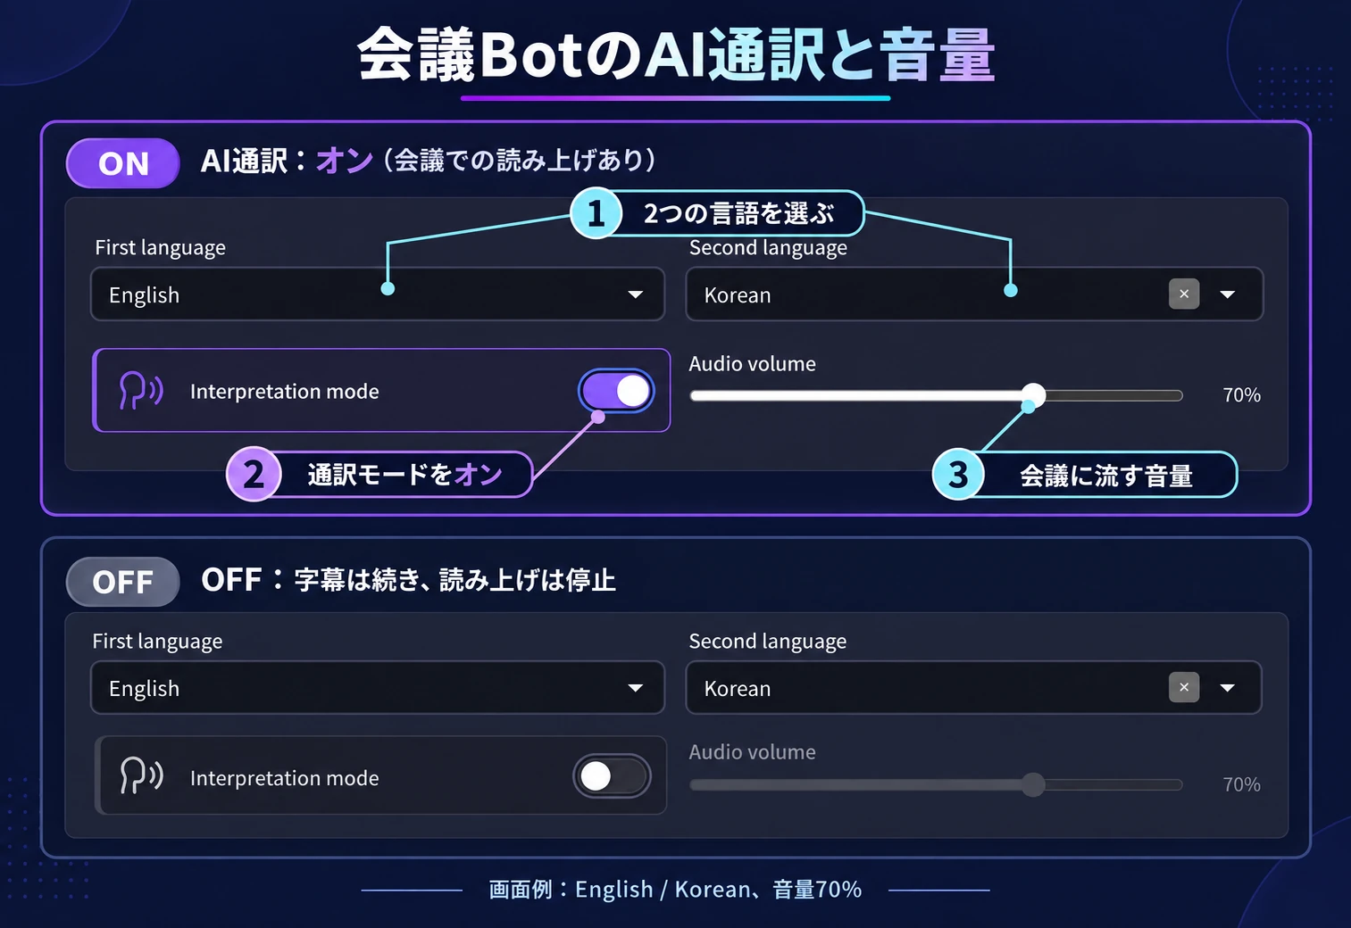Clear Korean selection in the ON panel

pyautogui.click(x=1184, y=294)
